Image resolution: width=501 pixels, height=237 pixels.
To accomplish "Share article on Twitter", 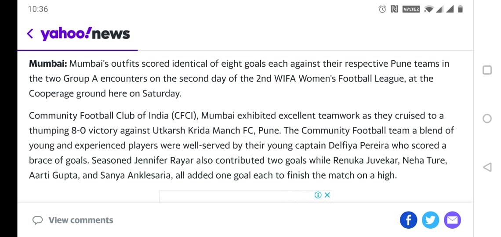I will coord(430,220).
